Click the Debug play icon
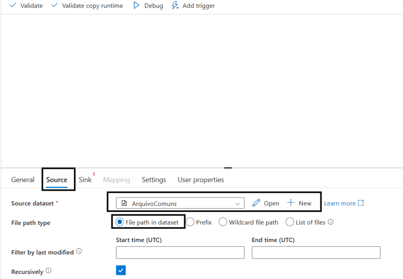403x279 pixels. tap(136, 6)
